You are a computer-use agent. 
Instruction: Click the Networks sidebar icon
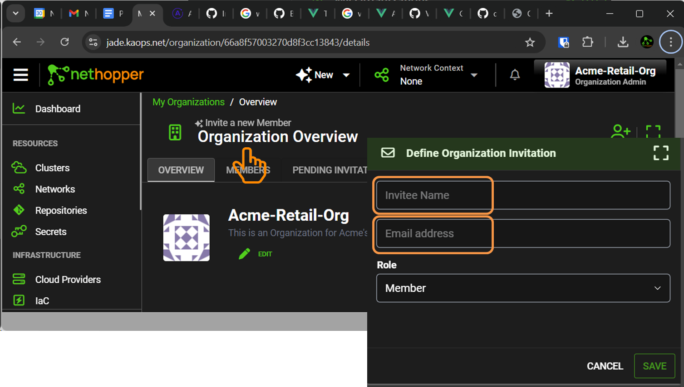tap(19, 189)
